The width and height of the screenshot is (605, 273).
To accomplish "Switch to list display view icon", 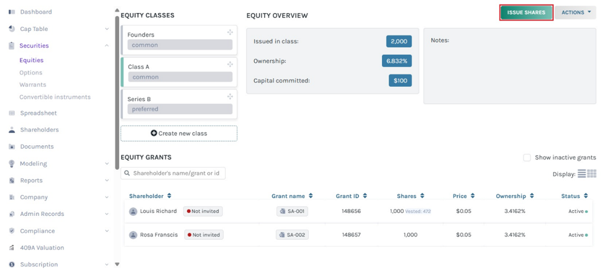I will (581, 174).
